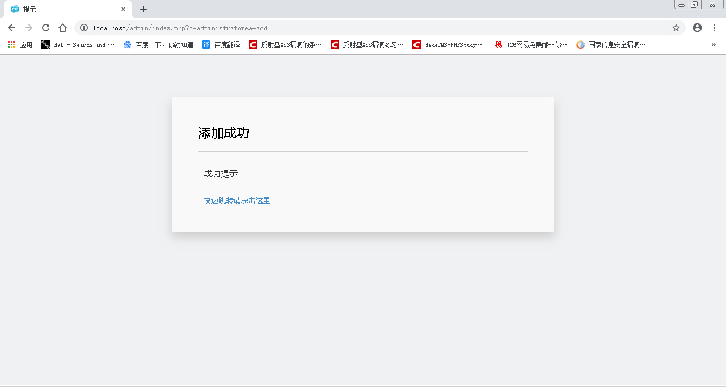726x387 pixels.
Task: Open the browser home page
Action: point(63,28)
